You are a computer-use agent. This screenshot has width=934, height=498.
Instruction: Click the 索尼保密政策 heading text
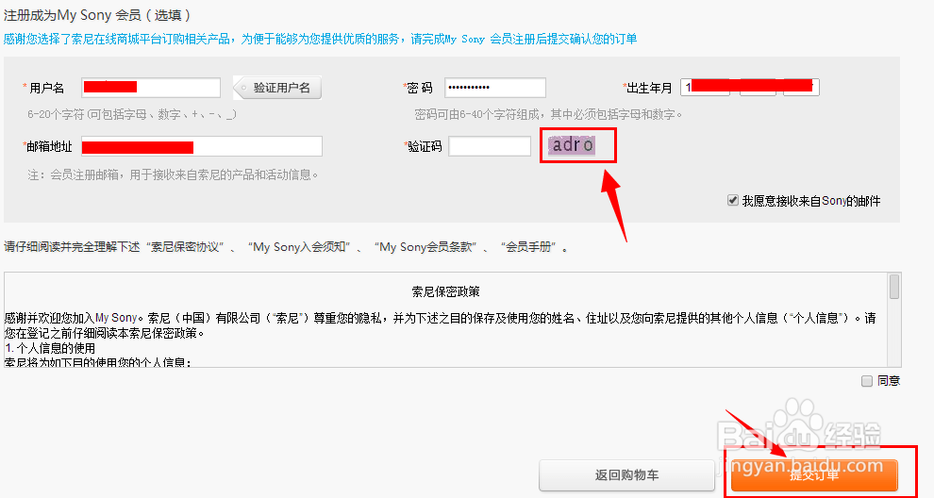tap(445, 291)
